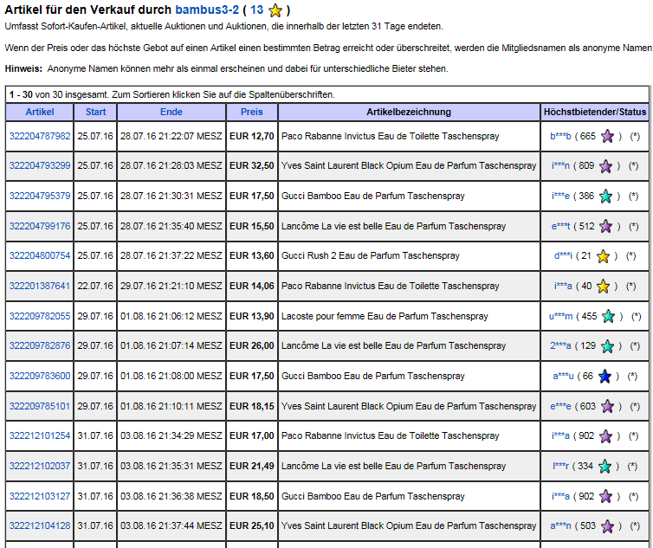
Task: Open bidder e***t profile
Action: [560, 227]
